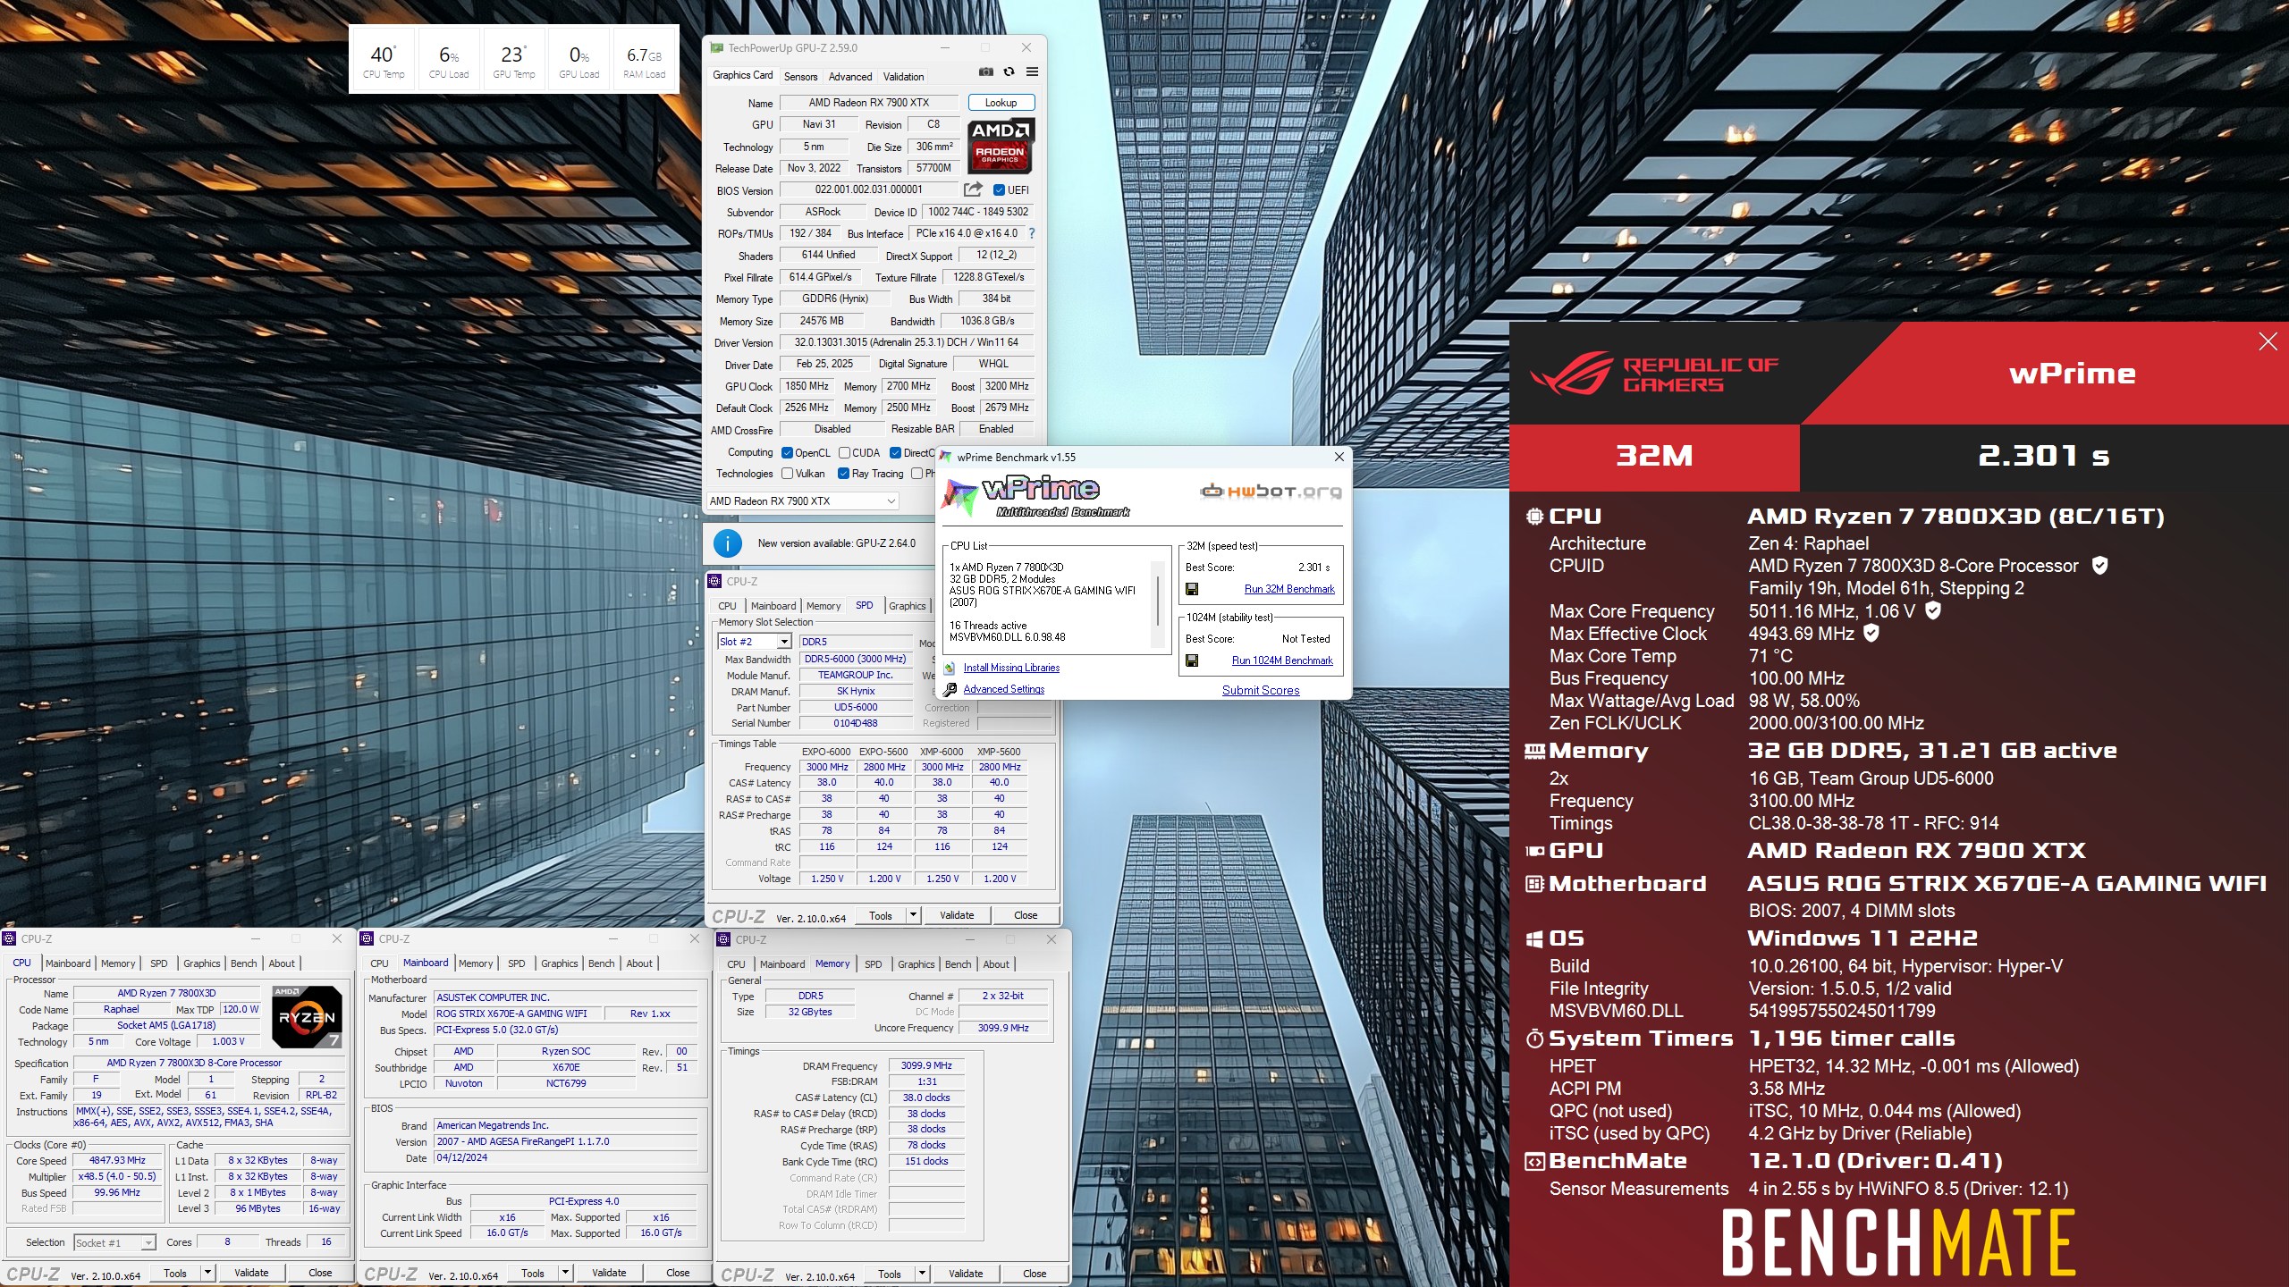Open SPD tab in CPU-Z Memory window
Screen dimensions: 2289x1287
874,964
